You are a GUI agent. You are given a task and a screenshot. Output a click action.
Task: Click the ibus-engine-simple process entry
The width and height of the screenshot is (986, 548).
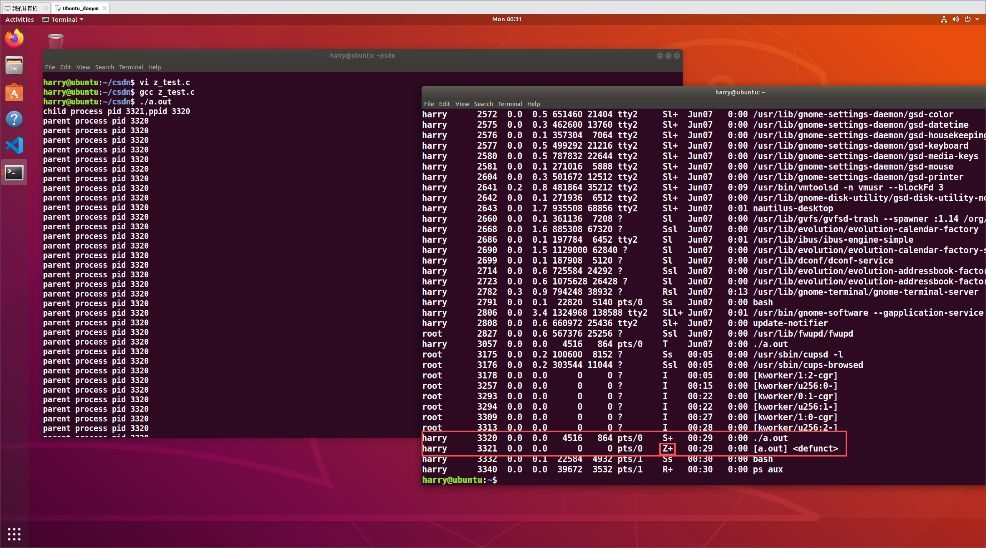coord(833,240)
